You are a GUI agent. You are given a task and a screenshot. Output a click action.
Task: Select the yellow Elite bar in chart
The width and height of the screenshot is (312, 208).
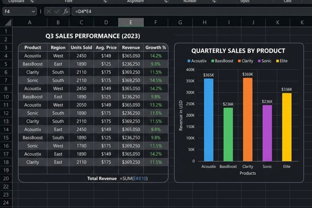(287, 127)
